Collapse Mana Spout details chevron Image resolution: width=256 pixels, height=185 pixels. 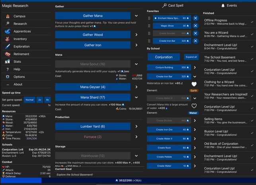[x=136, y=64]
